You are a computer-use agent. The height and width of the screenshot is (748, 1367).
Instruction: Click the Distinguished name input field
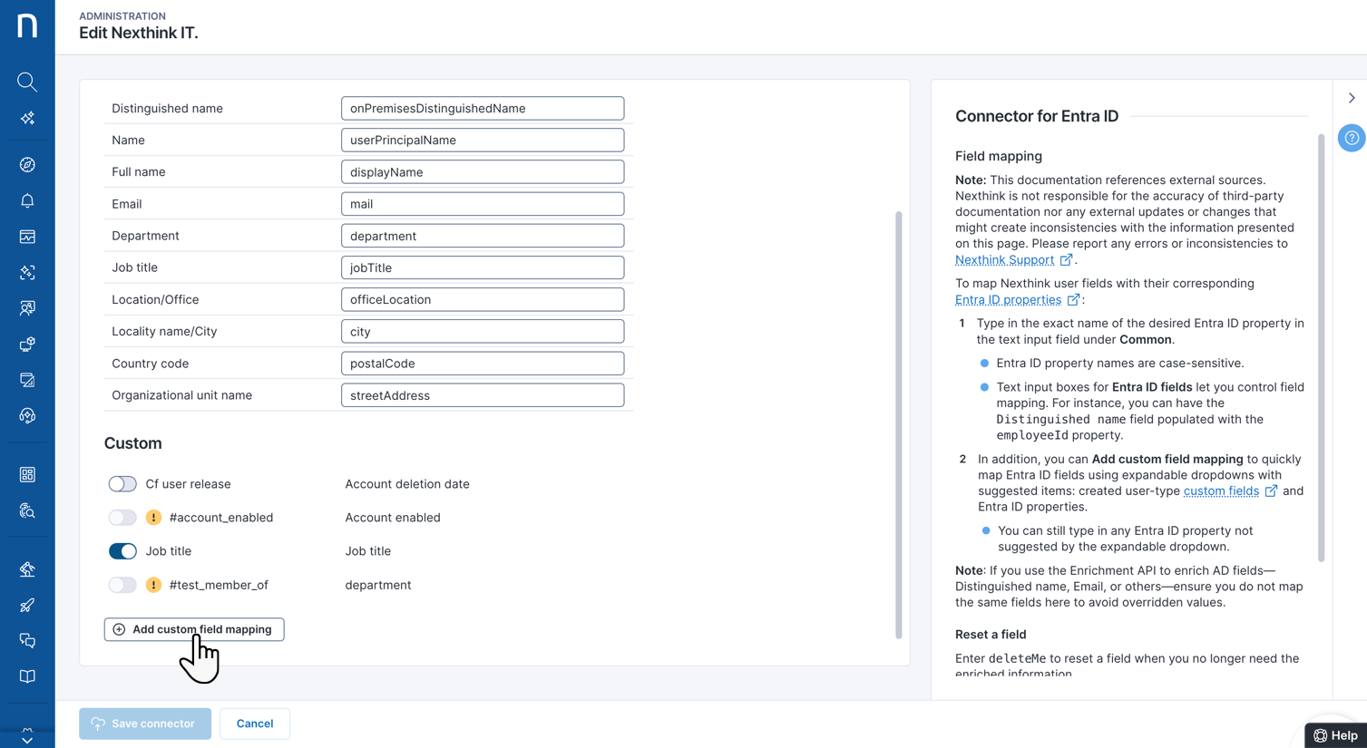coord(483,108)
